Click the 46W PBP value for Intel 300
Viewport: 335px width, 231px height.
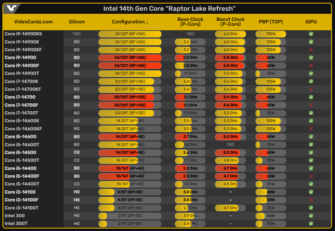271,216
